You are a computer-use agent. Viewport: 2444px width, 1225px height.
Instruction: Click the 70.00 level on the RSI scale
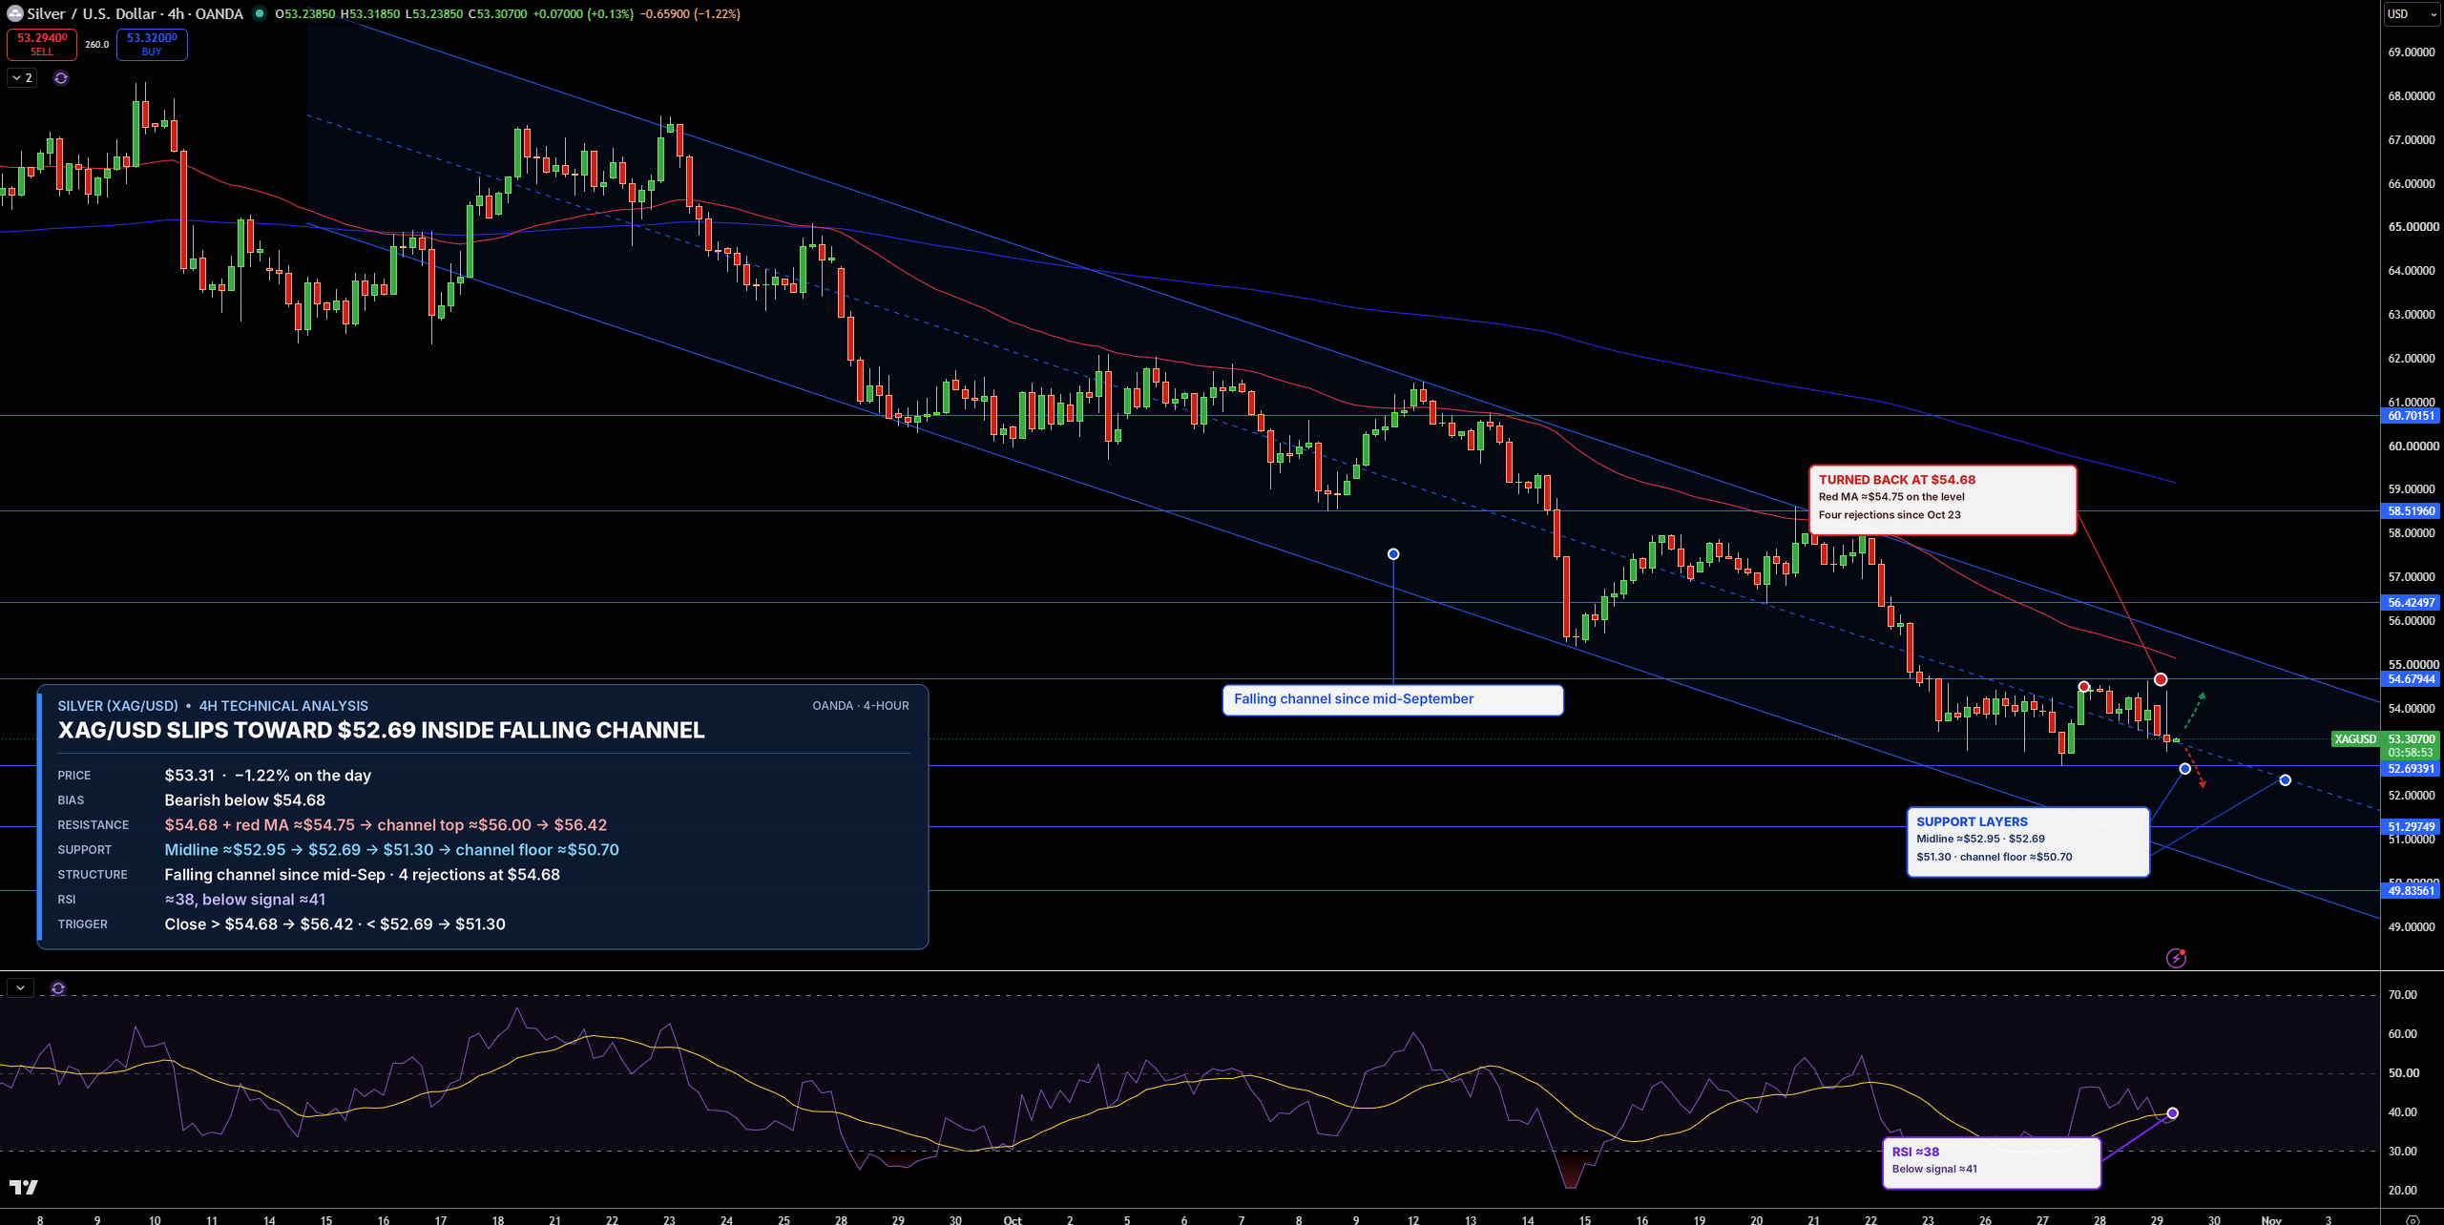2402,995
